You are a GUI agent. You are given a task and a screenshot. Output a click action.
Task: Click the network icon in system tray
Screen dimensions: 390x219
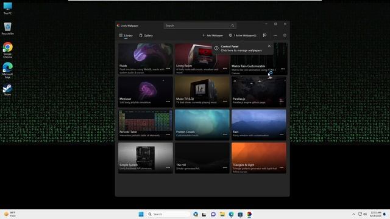[x=360, y=214]
